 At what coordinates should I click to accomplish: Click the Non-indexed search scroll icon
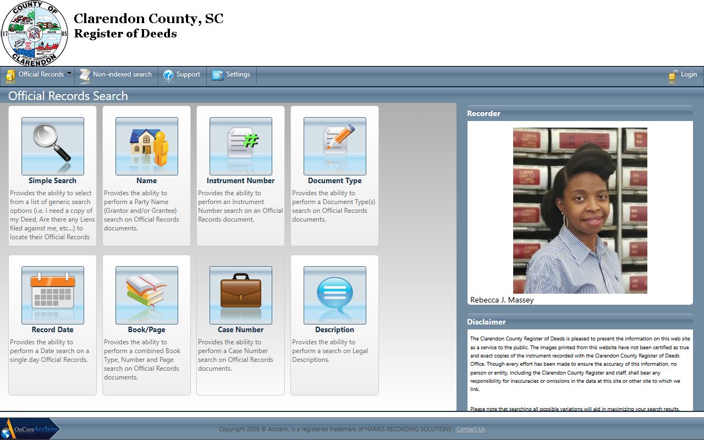point(85,75)
